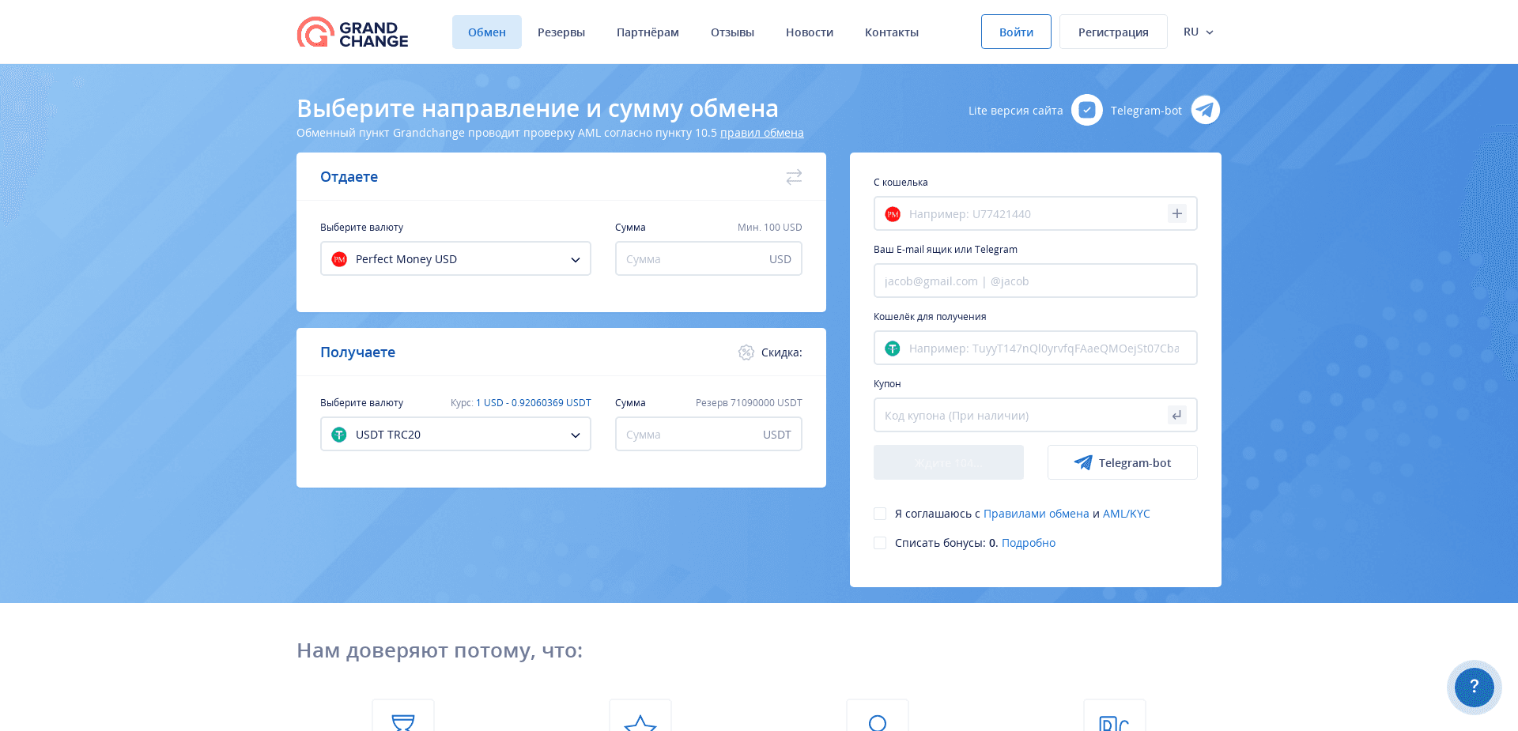Click the Perfect Money icon in wallet field
Viewport: 1518px width, 731px height.
pos(893,214)
